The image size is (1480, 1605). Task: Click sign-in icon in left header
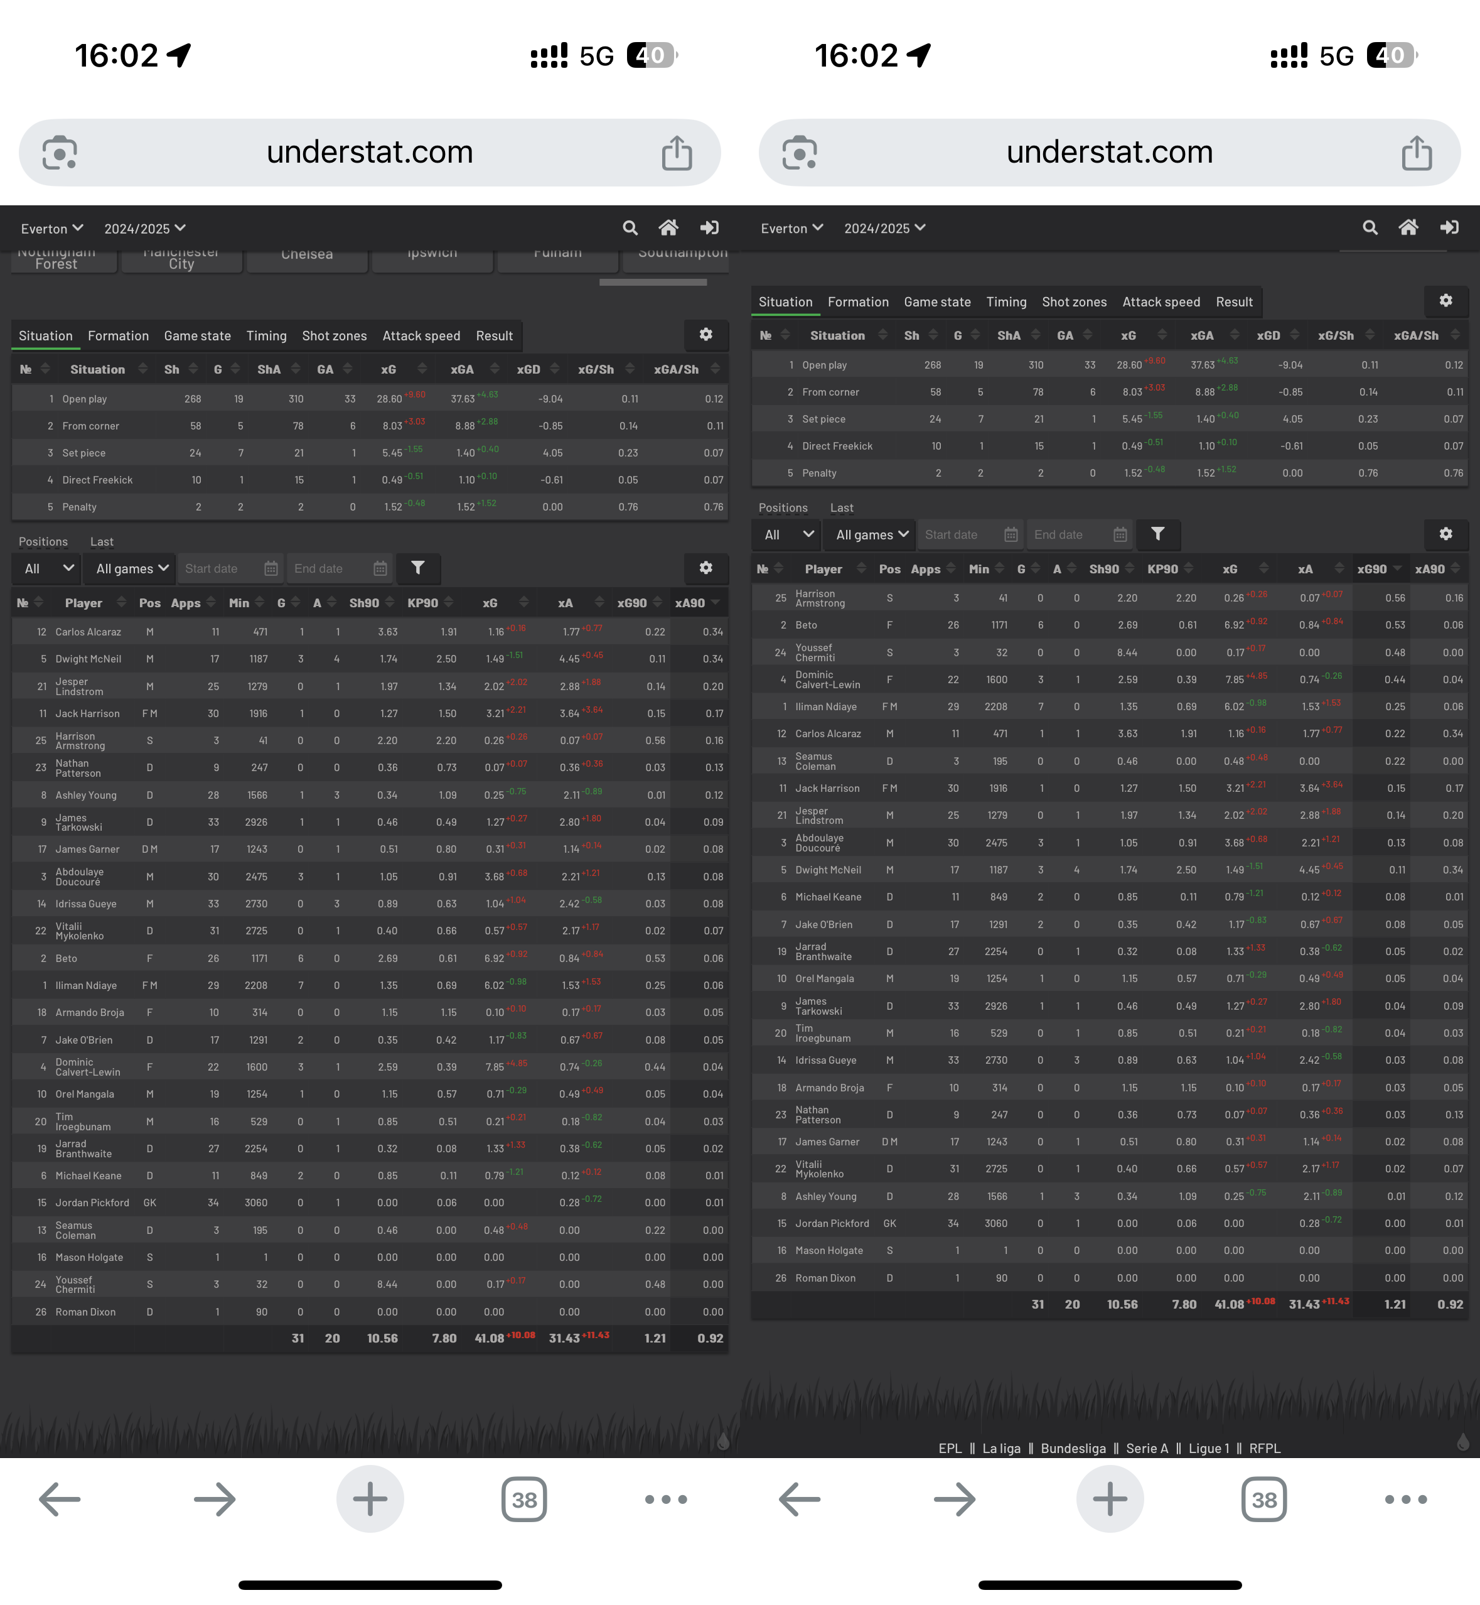(709, 229)
